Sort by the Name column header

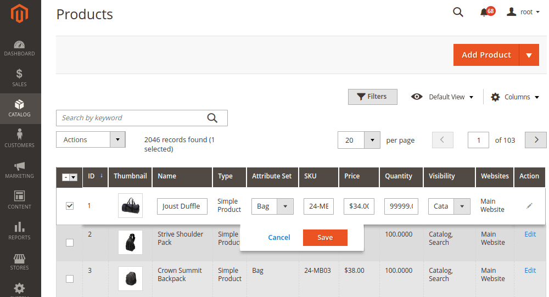182,176
